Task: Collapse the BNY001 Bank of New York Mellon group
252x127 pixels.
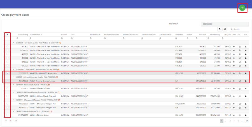Action: (x=14, y=42)
